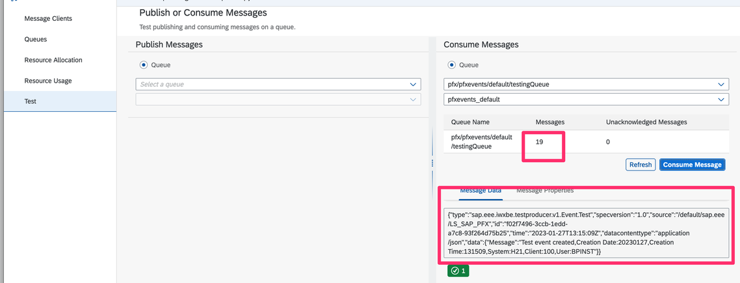The image size is (740, 283).
Task: Click the 'Select a queue' input field
Action: 270,85
